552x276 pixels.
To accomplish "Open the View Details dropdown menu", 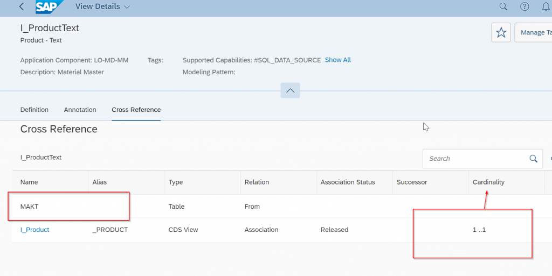I will [102, 6].
